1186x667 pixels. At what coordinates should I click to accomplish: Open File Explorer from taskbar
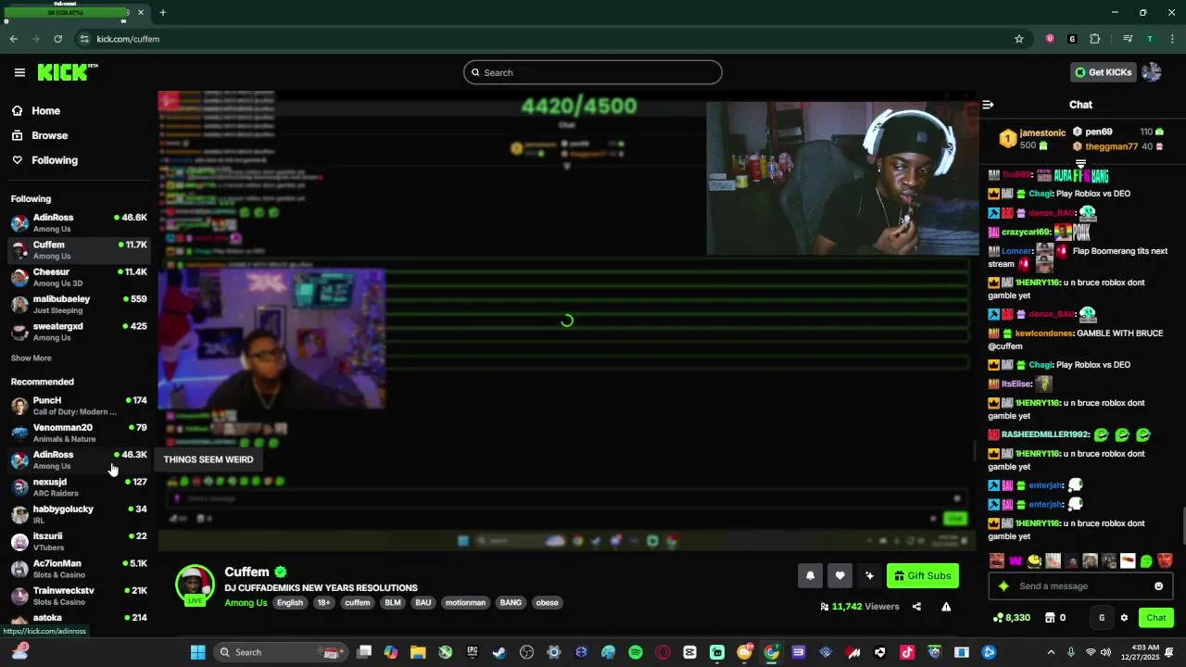(418, 652)
